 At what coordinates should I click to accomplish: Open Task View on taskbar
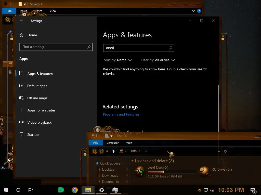(31, 190)
